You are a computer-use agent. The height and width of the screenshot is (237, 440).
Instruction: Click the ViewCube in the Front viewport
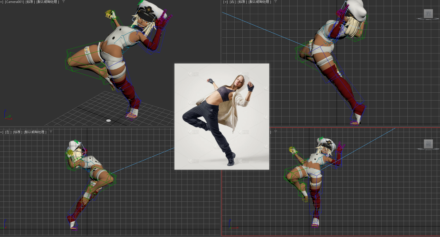pyautogui.click(x=428, y=144)
